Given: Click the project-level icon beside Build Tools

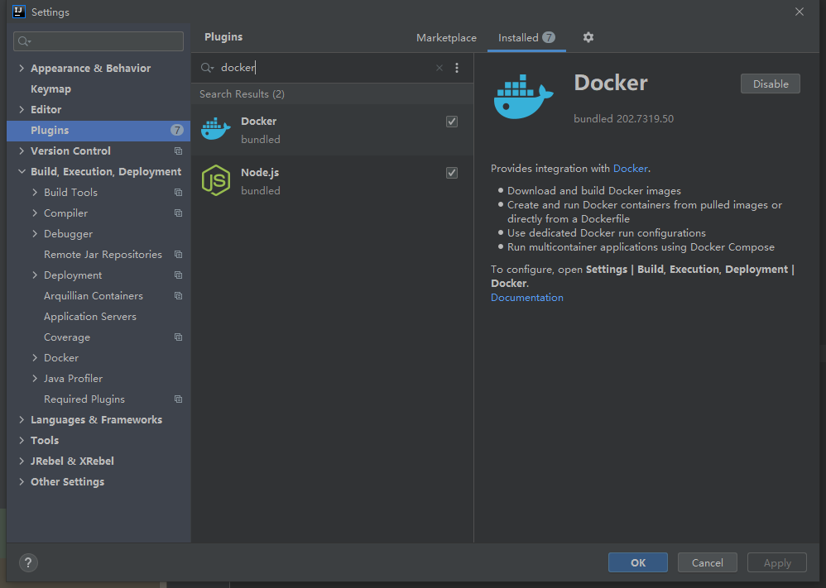Looking at the screenshot, I should [178, 193].
